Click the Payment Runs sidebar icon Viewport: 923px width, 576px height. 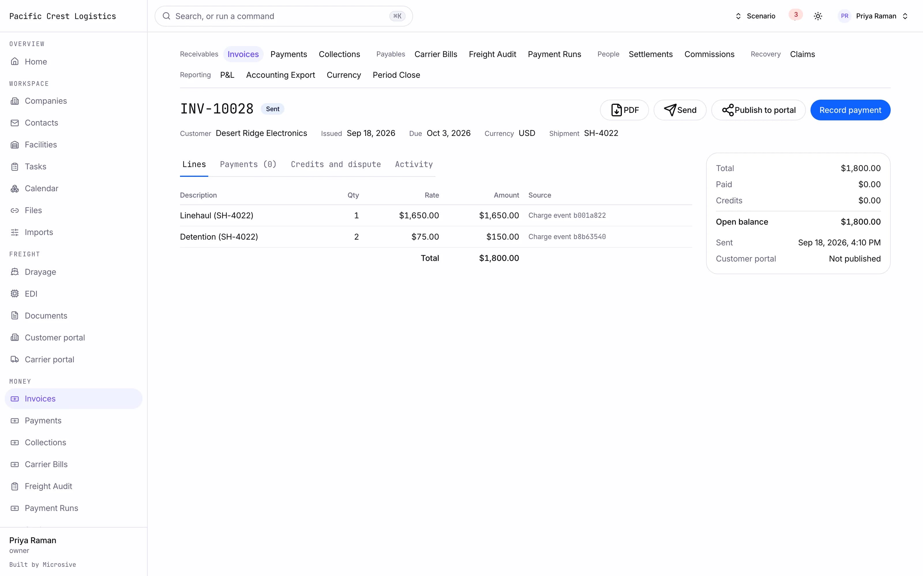(14, 508)
